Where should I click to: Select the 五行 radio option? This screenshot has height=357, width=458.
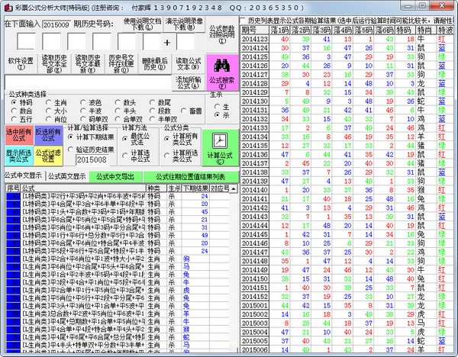click(x=14, y=119)
